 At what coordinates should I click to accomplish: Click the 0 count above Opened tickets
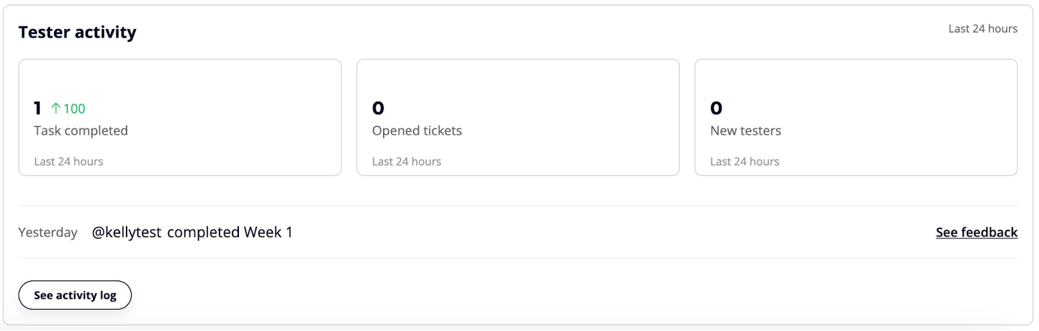click(378, 108)
